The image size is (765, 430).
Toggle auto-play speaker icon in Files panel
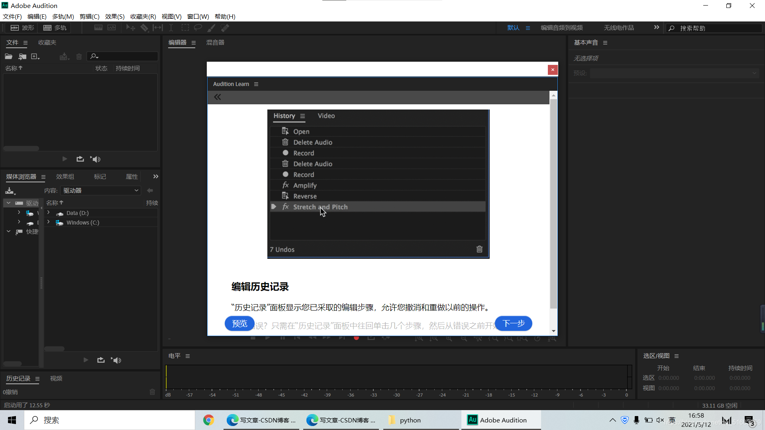click(x=95, y=159)
